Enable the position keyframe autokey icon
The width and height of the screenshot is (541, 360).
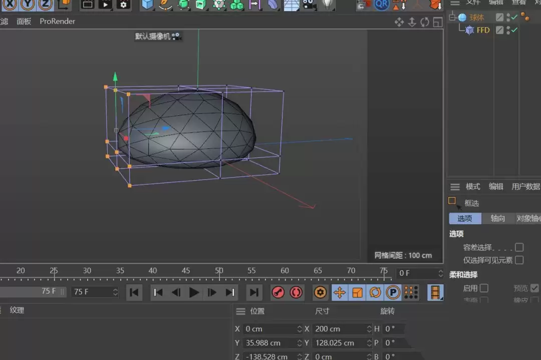click(x=339, y=292)
